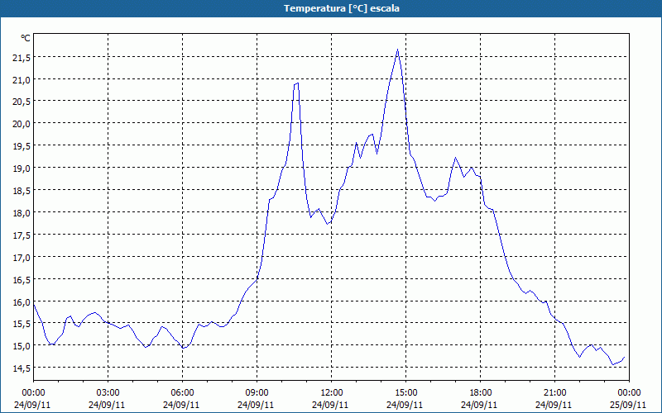This screenshot has width=662, height=413.
Task: Click the 16,5 y-axis label
Action: [x=22, y=280]
